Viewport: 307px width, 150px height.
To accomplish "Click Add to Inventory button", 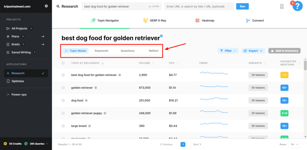I will (x=284, y=51).
